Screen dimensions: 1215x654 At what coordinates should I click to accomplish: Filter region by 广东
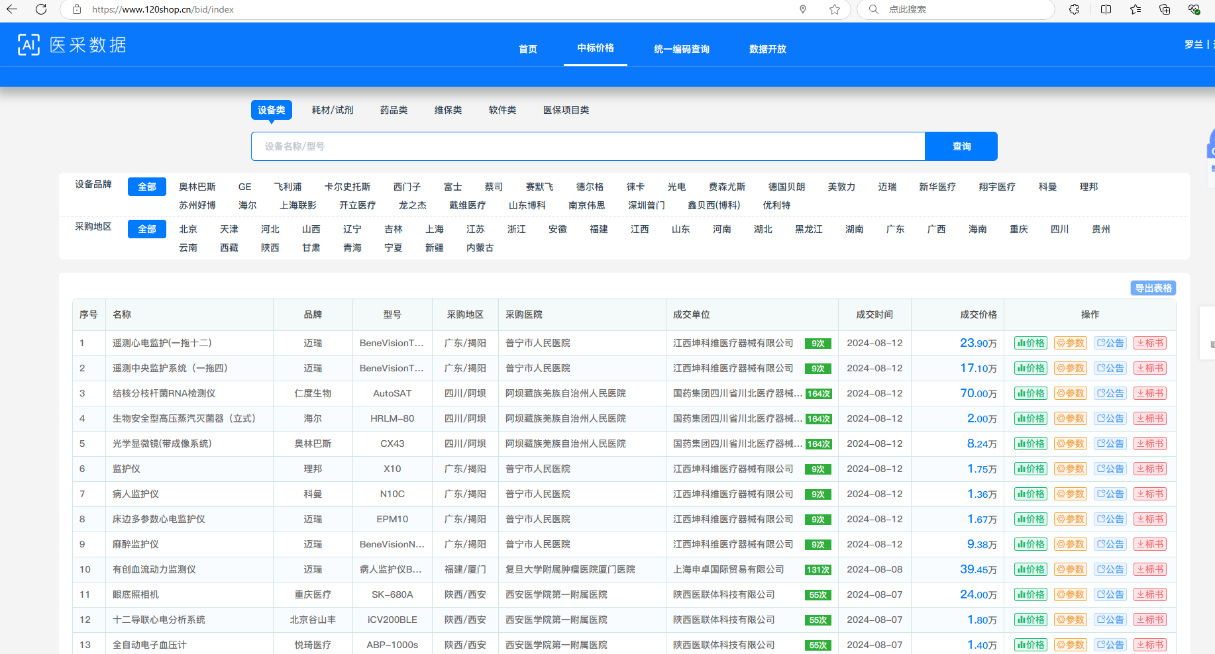(896, 229)
